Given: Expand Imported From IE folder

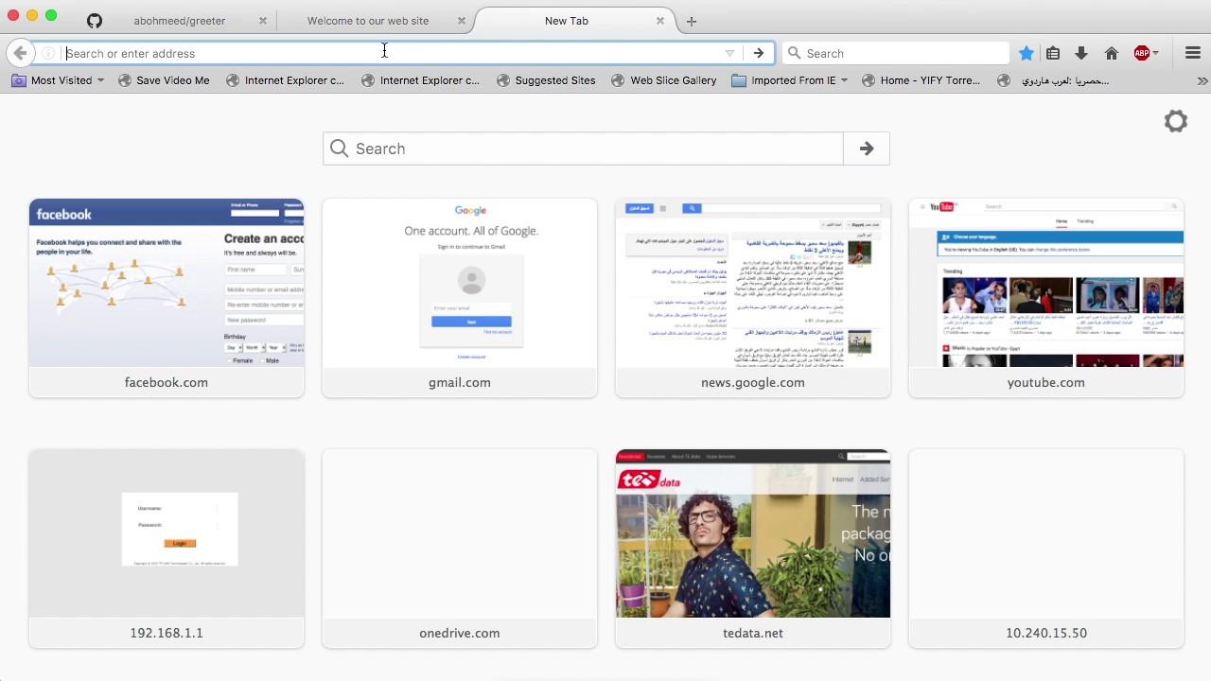Looking at the screenshot, I should pyautogui.click(x=790, y=80).
